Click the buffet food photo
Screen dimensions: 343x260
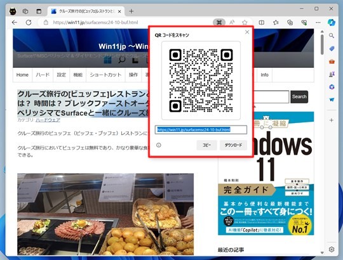[x=105, y=214]
